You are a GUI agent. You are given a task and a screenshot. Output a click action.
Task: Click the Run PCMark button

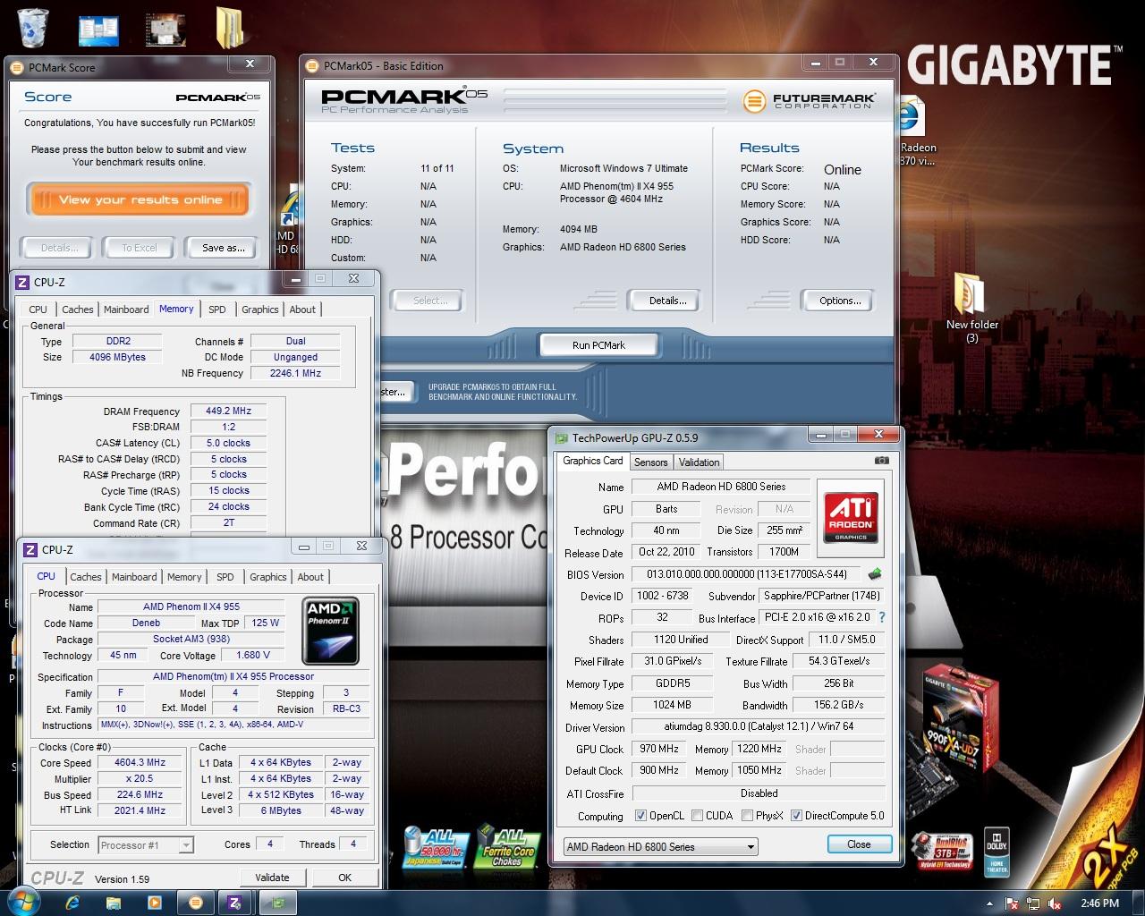(x=598, y=345)
